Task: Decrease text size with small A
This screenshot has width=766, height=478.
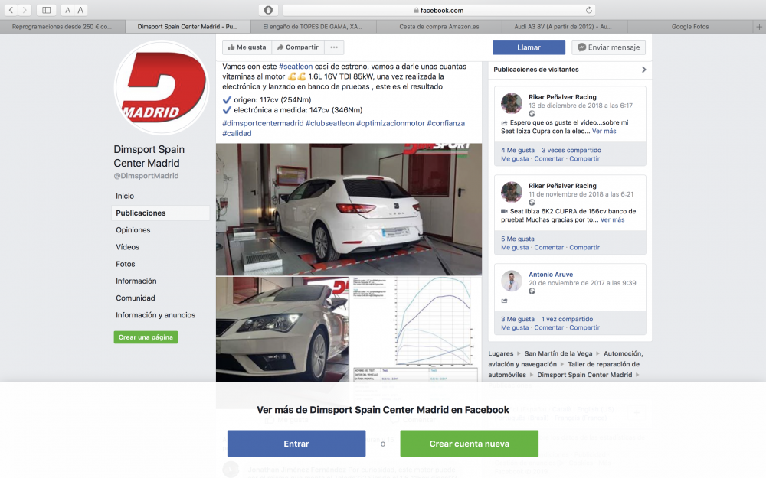Action: point(67,10)
